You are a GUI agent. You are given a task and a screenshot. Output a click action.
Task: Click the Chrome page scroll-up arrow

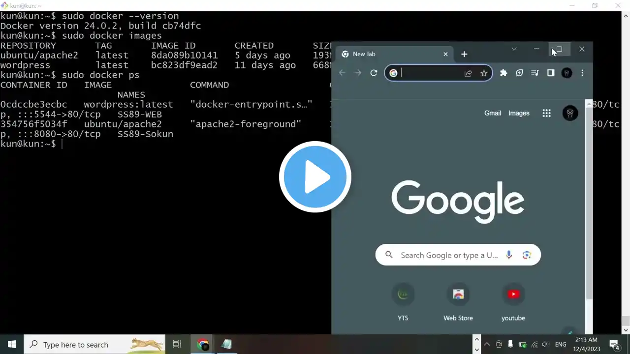tap(589, 104)
